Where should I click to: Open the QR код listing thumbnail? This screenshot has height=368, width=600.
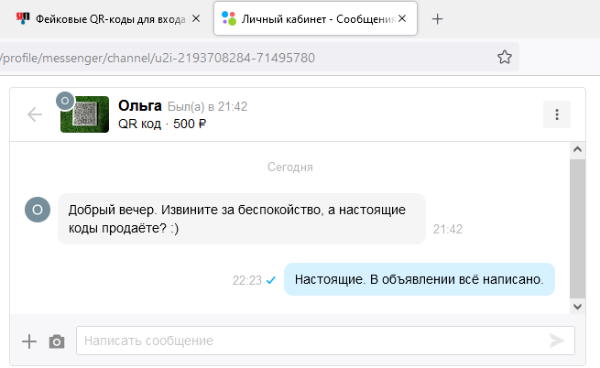[x=84, y=114]
